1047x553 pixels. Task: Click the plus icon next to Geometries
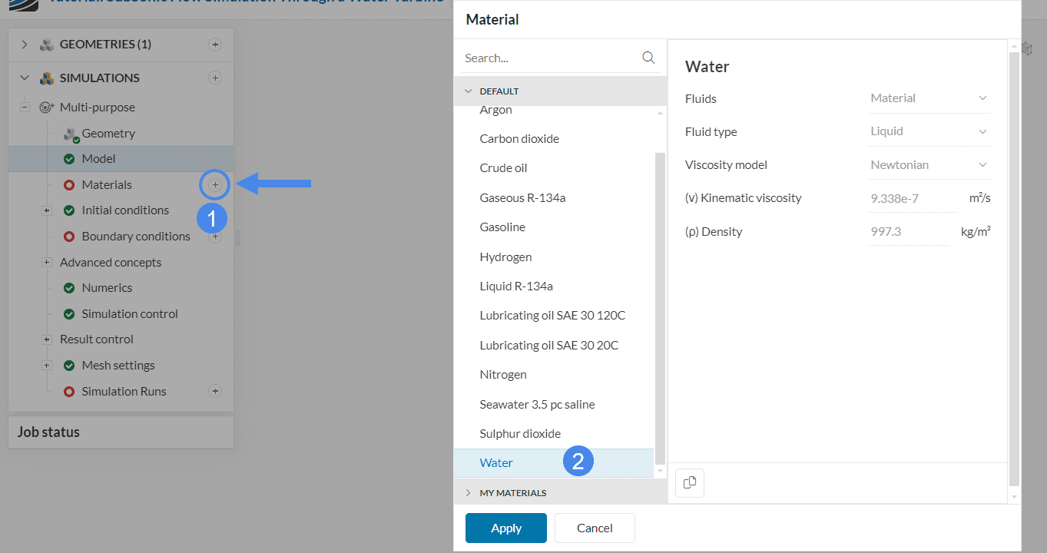point(215,45)
